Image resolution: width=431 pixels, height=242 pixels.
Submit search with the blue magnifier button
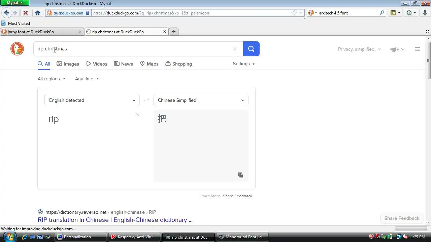251,49
